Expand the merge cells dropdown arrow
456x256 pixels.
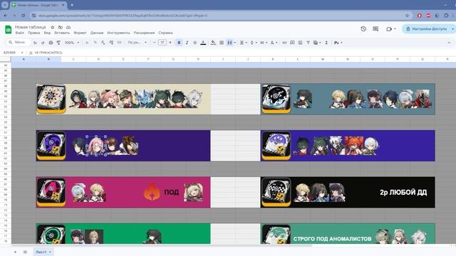(x=234, y=43)
